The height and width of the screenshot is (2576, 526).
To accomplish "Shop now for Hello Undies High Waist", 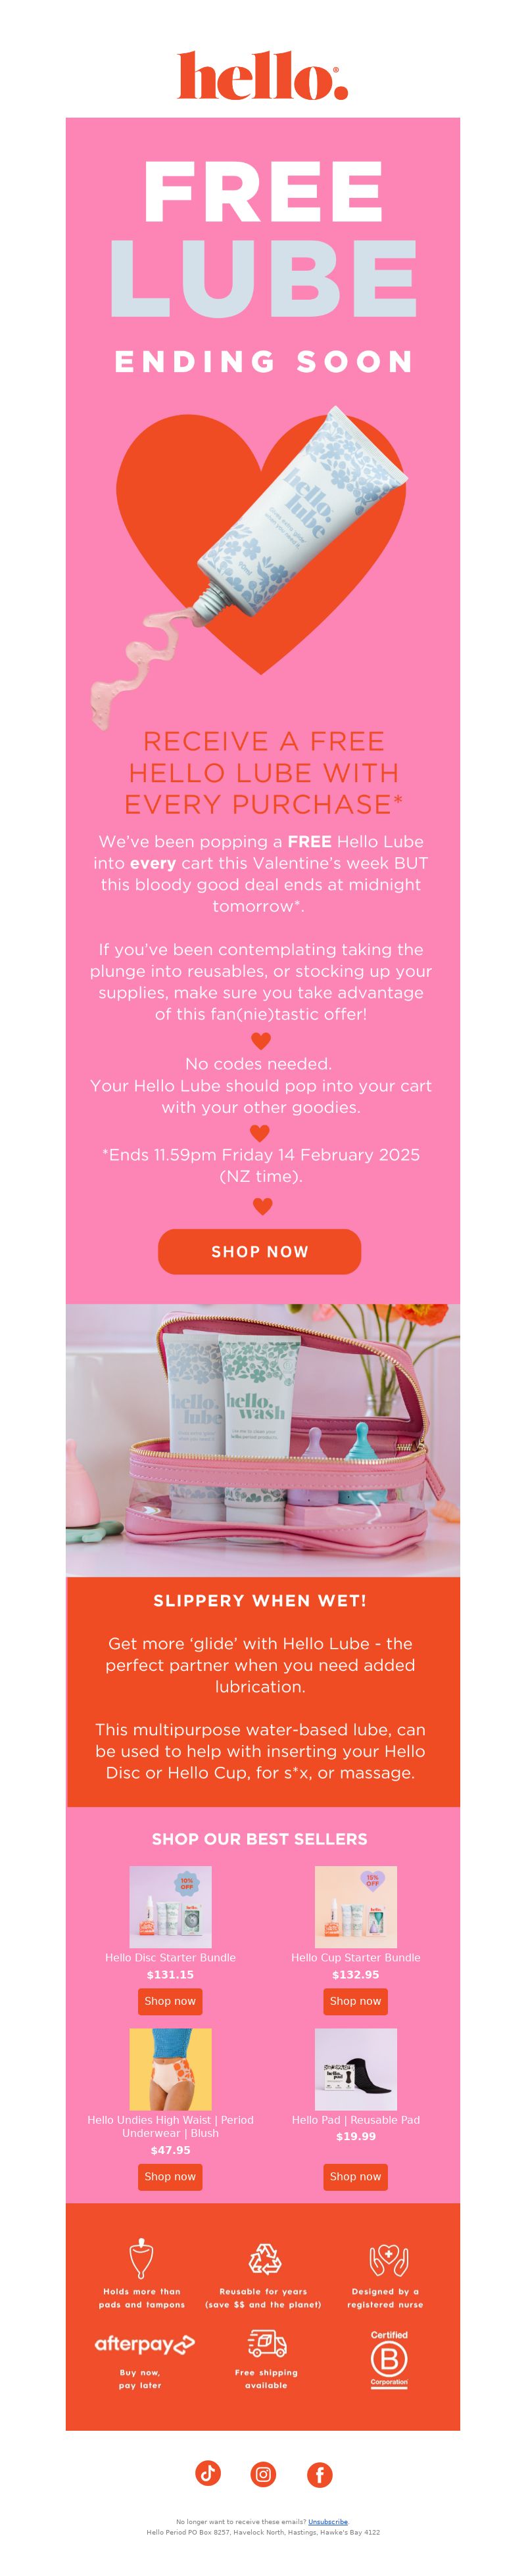I will (170, 2176).
